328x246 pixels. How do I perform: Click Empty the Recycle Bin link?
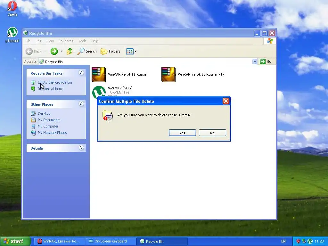tap(55, 82)
